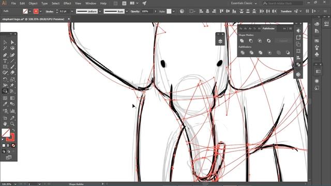Select the Paintbrush tool
Viewport: 331px width, 186px height.
[x=12, y=67]
